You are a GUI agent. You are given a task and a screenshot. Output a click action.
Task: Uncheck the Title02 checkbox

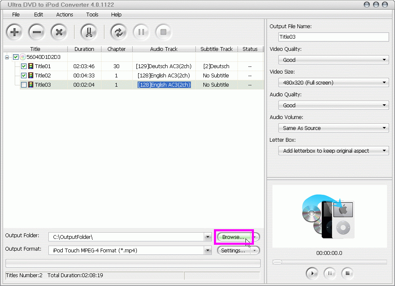click(24, 75)
